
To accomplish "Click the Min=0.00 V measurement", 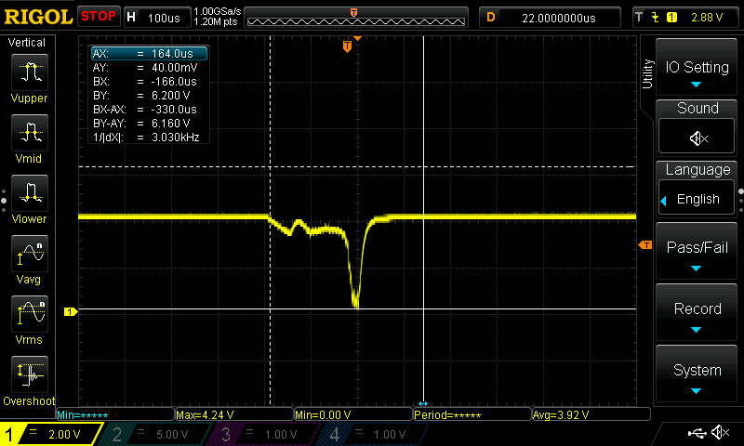I will point(353,414).
